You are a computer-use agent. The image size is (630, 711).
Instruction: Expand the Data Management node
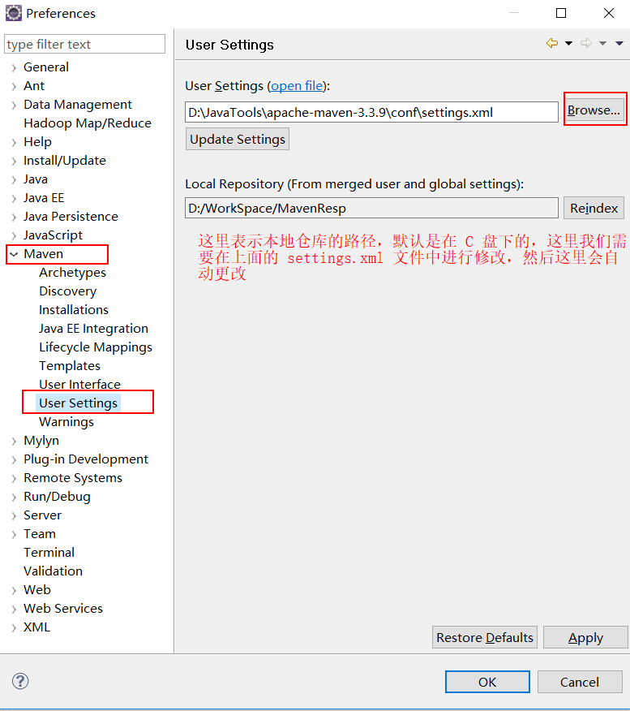(x=14, y=105)
